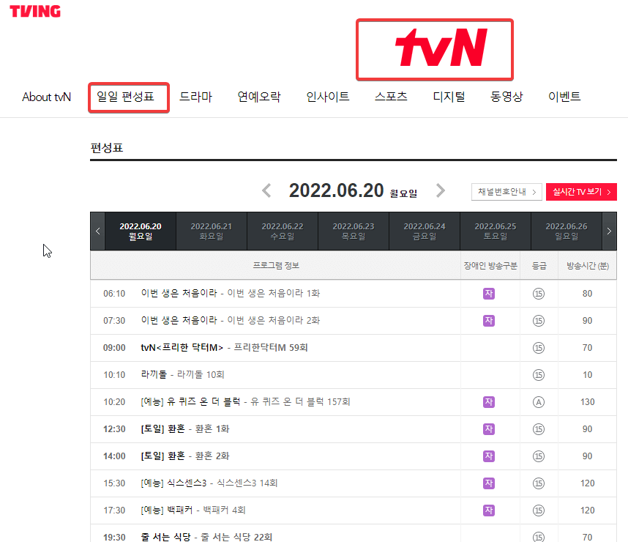
Task: Open 줄 서는 식당 22회 program
Action: tap(206, 537)
